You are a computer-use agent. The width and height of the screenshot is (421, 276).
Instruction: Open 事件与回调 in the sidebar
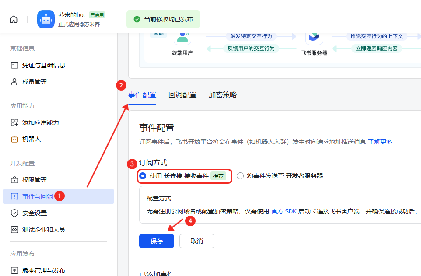pyautogui.click(x=37, y=196)
